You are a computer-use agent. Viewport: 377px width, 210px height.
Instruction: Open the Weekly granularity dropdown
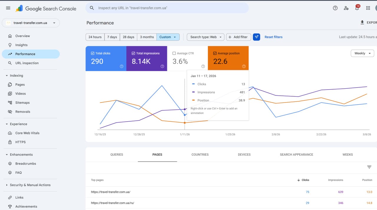click(x=363, y=53)
